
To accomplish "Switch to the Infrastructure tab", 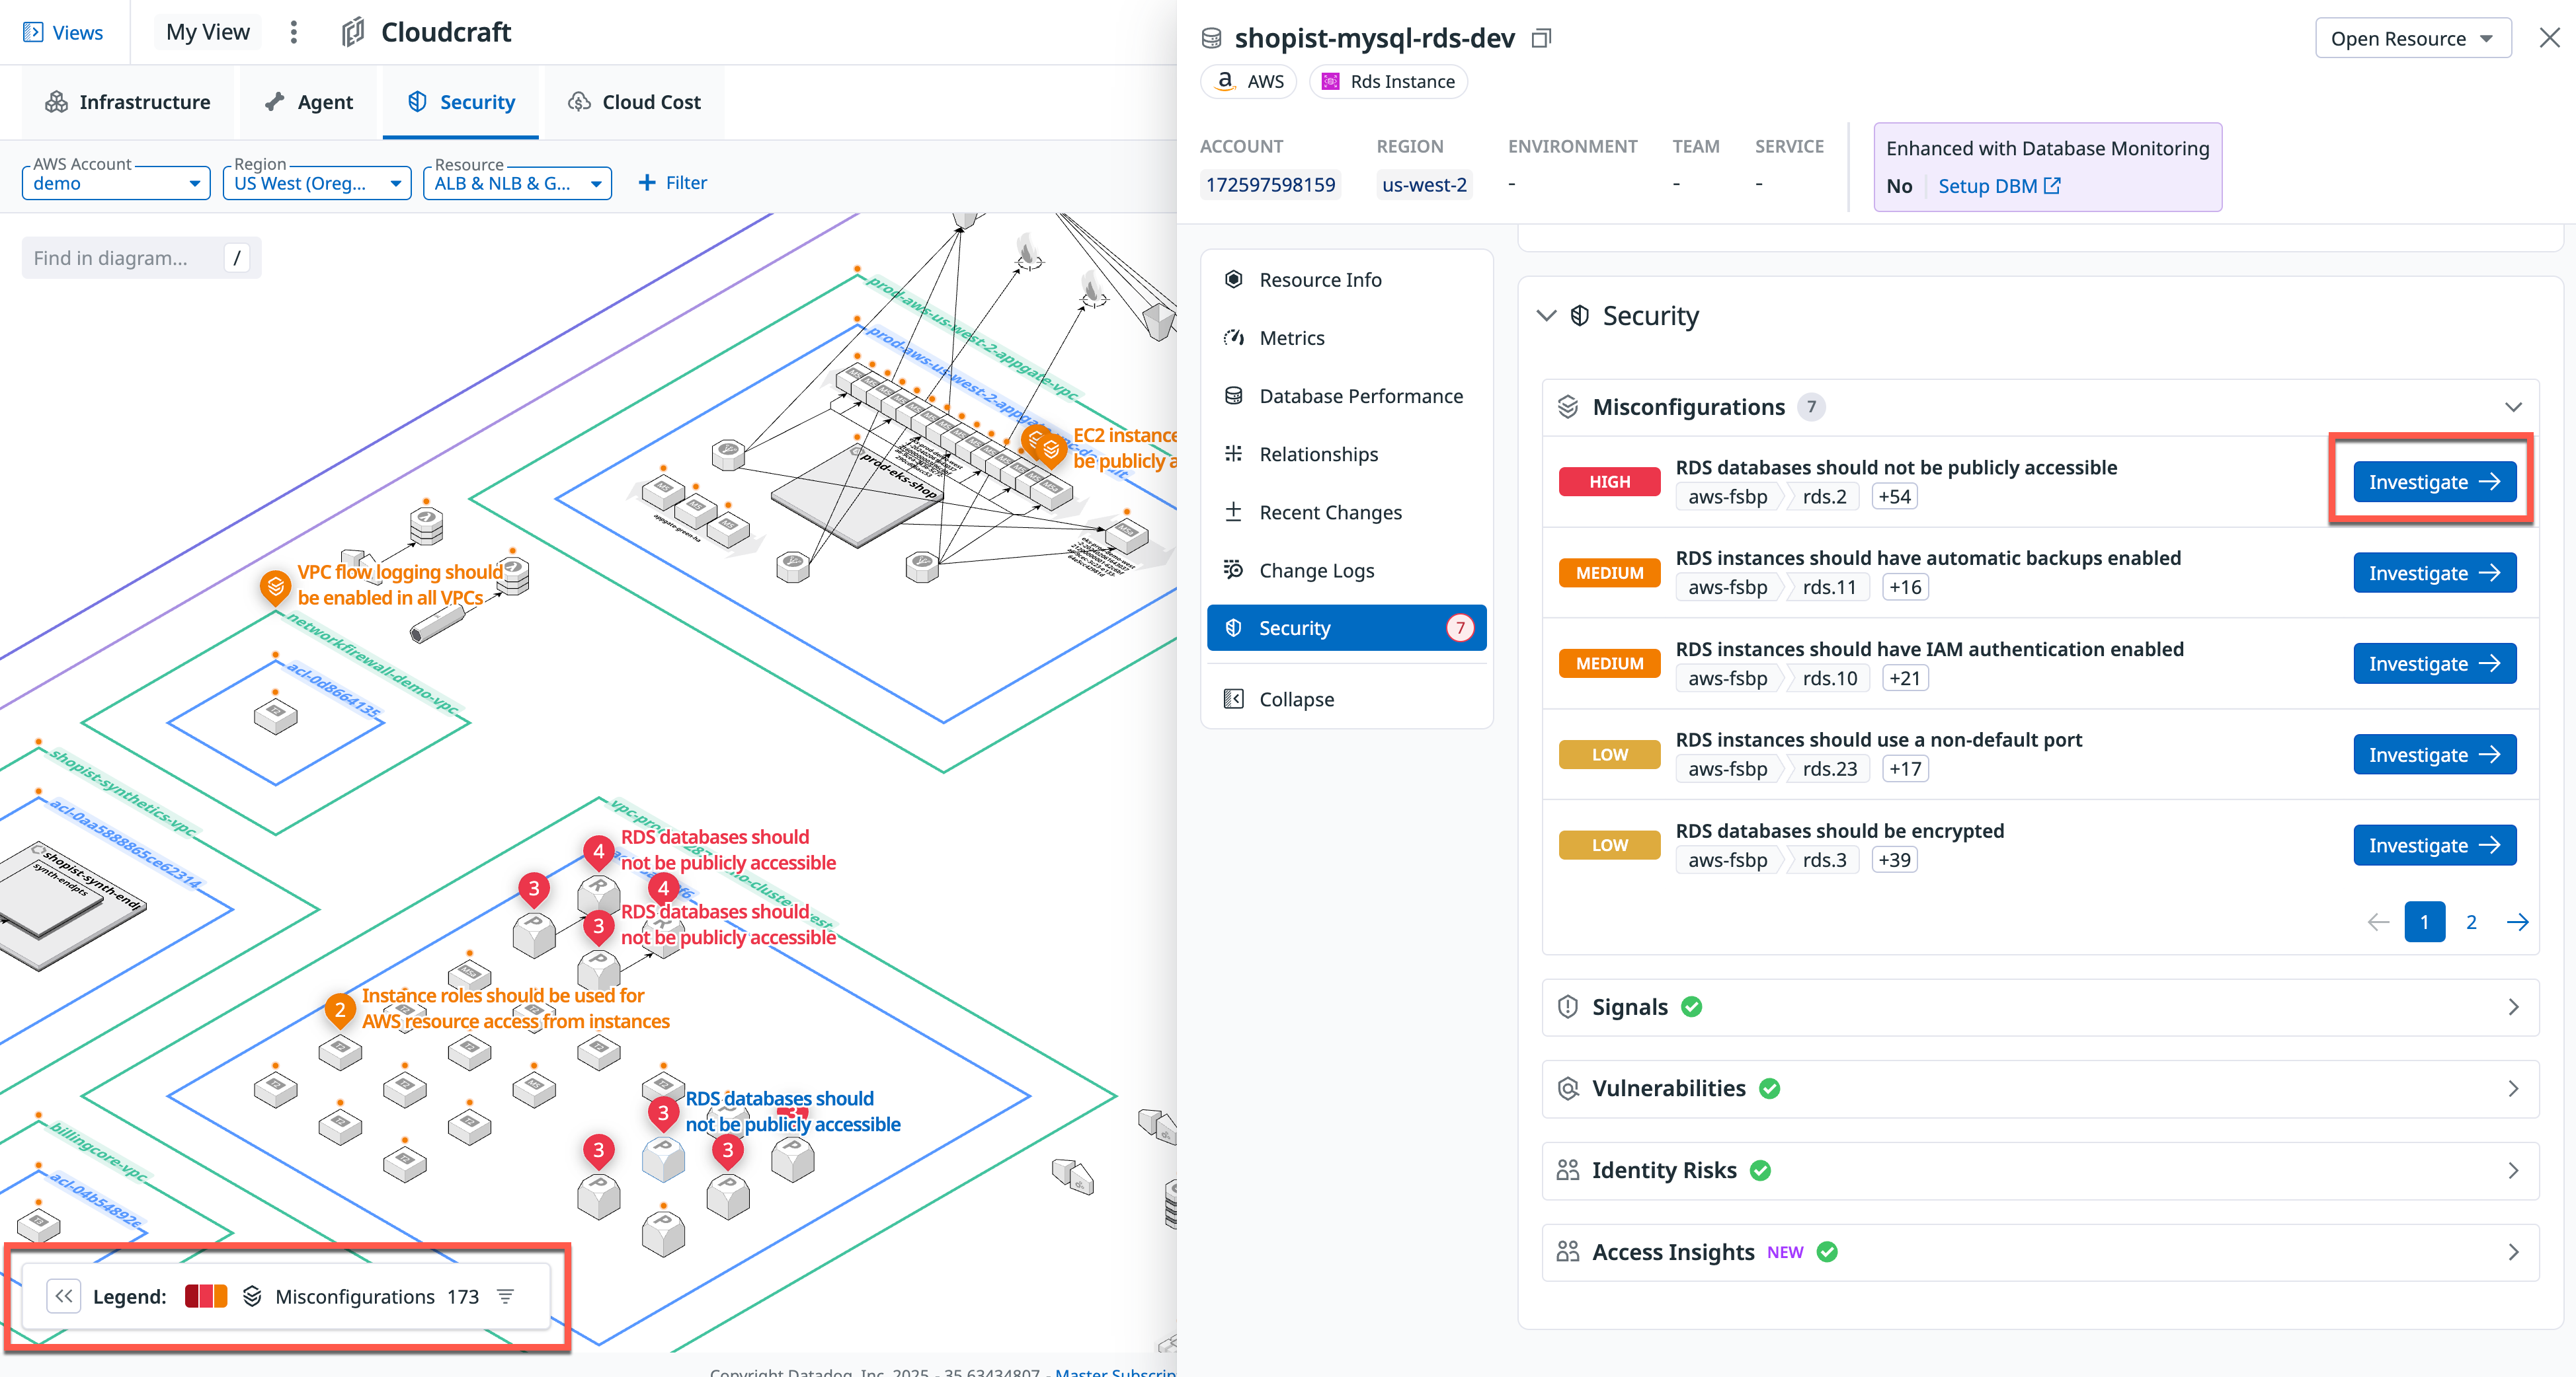I will point(127,102).
